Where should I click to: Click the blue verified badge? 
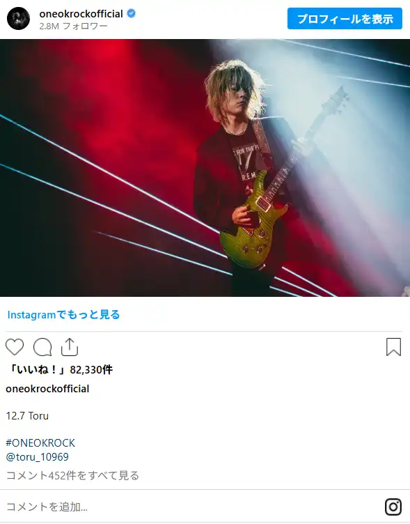point(131,14)
